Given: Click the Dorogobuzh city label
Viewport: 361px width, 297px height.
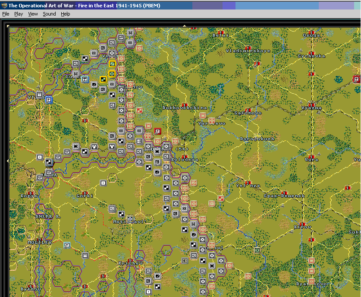Looking at the screenshot, I should point(257,139).
